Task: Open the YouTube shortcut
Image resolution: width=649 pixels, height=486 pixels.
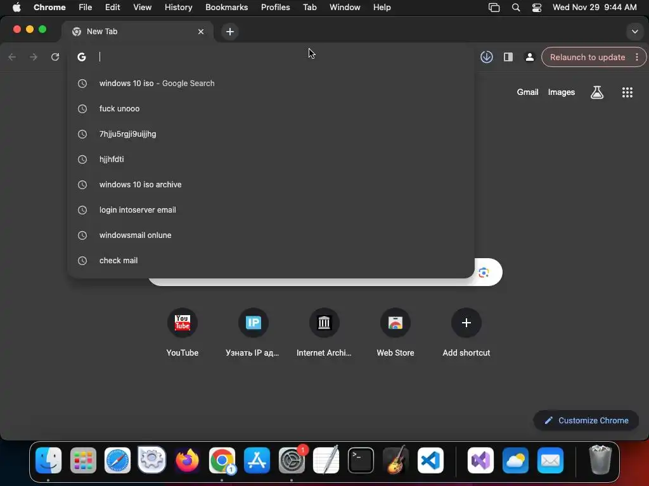Action: [182, 332]
